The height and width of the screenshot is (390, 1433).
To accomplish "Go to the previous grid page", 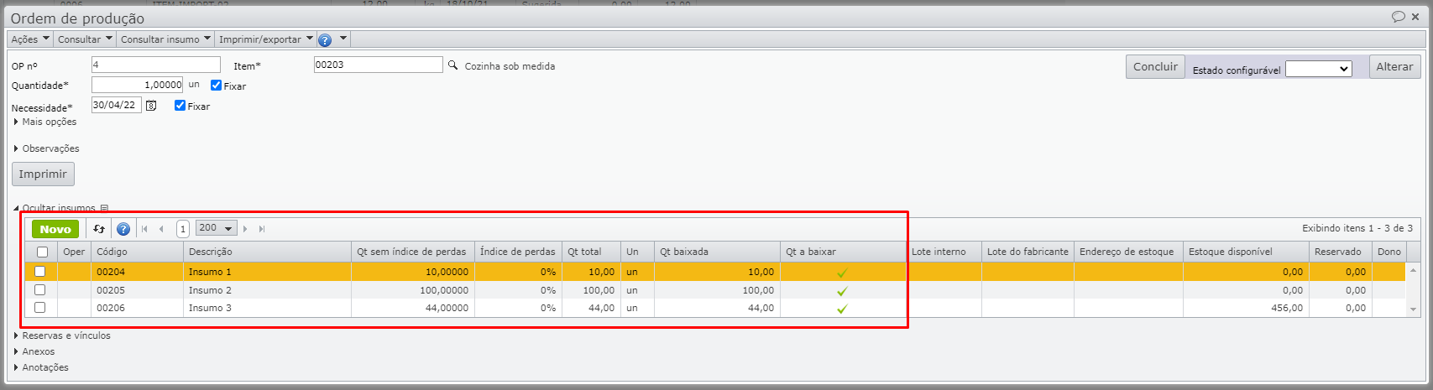I will 161,228.
